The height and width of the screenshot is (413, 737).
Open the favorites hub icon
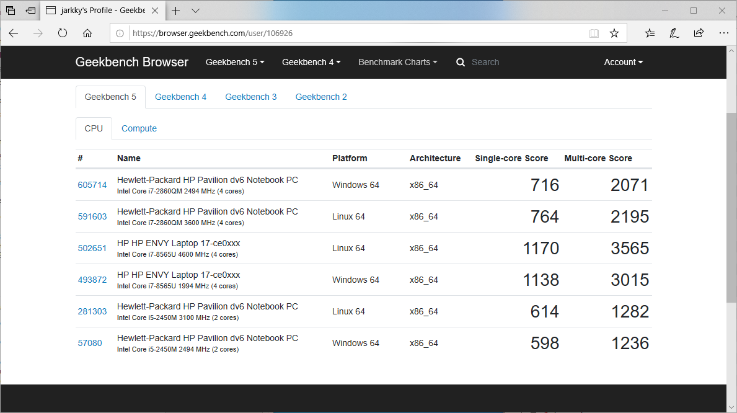650,33
